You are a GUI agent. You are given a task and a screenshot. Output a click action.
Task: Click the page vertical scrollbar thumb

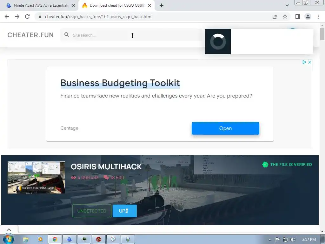click(322, 34)
